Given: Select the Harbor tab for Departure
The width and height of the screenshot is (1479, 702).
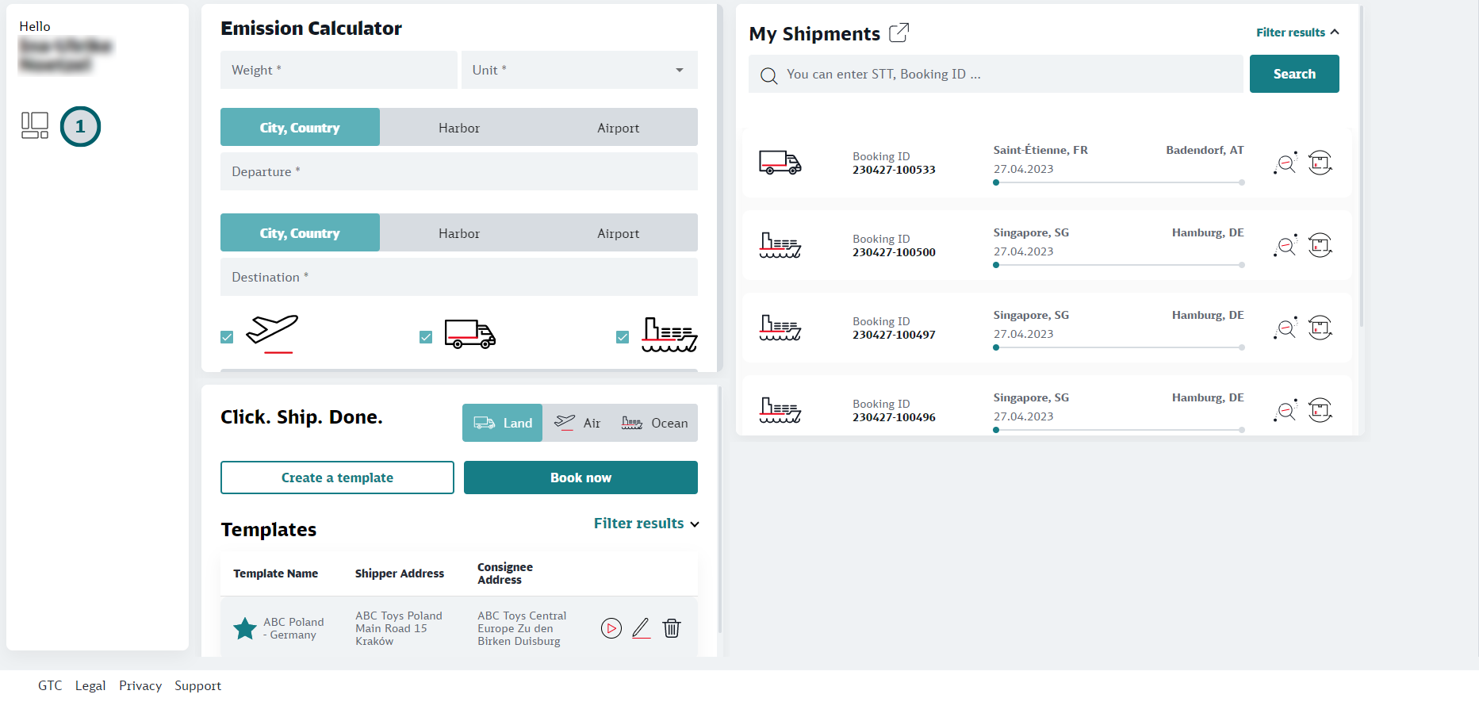Looking at the screenshot, I should point(459,128).
